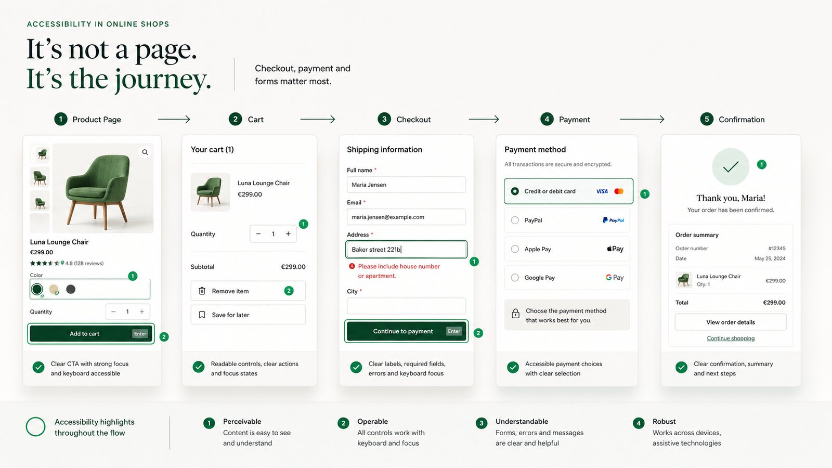The image size is (832, 468).
Task: Click the Add to cart button
Action: point(90,334)
